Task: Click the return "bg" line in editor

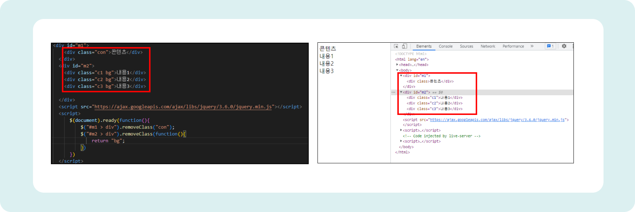Action: point(108,140)
